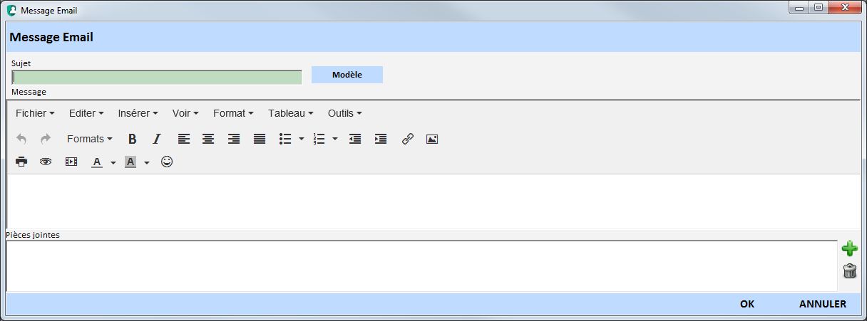
Task: Redo the last edit
Action: (x=46, y=139)
